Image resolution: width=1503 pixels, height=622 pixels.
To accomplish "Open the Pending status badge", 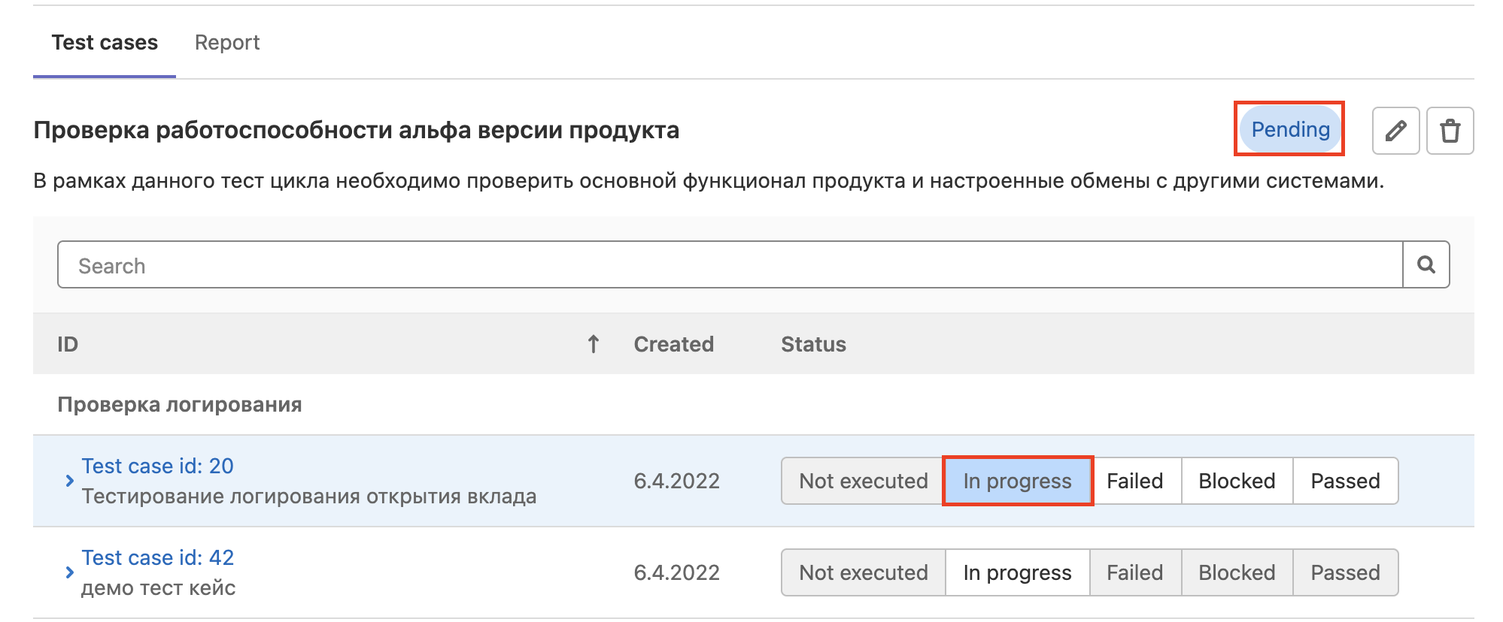I will pos(1289,129).
